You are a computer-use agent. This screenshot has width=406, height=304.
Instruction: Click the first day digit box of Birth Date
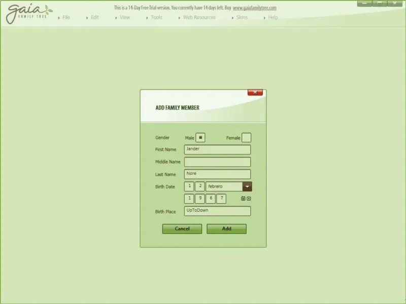(189, 186)
